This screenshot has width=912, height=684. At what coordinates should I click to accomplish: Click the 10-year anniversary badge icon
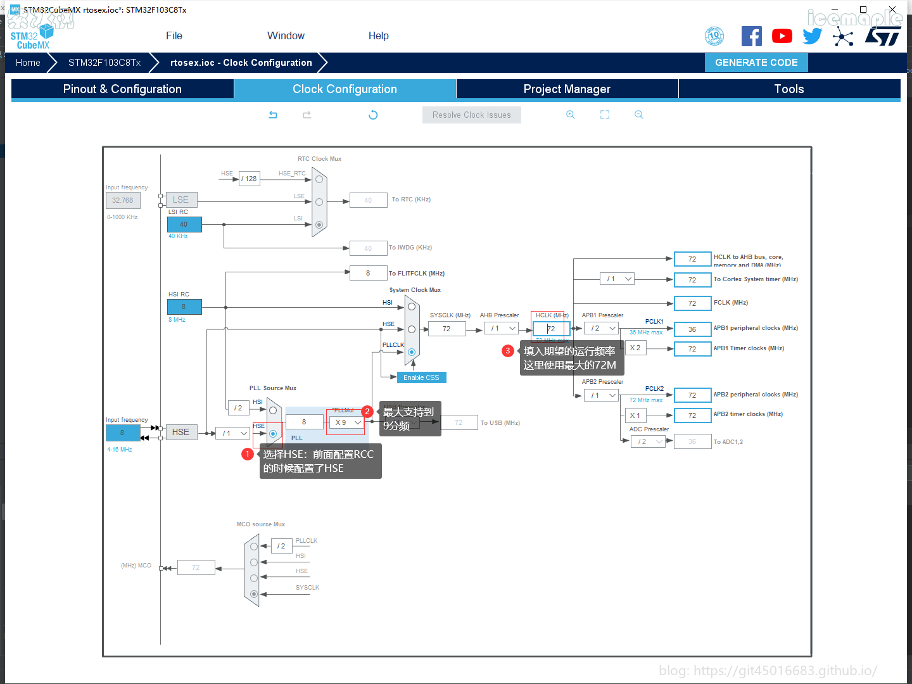tap(714, 36)
